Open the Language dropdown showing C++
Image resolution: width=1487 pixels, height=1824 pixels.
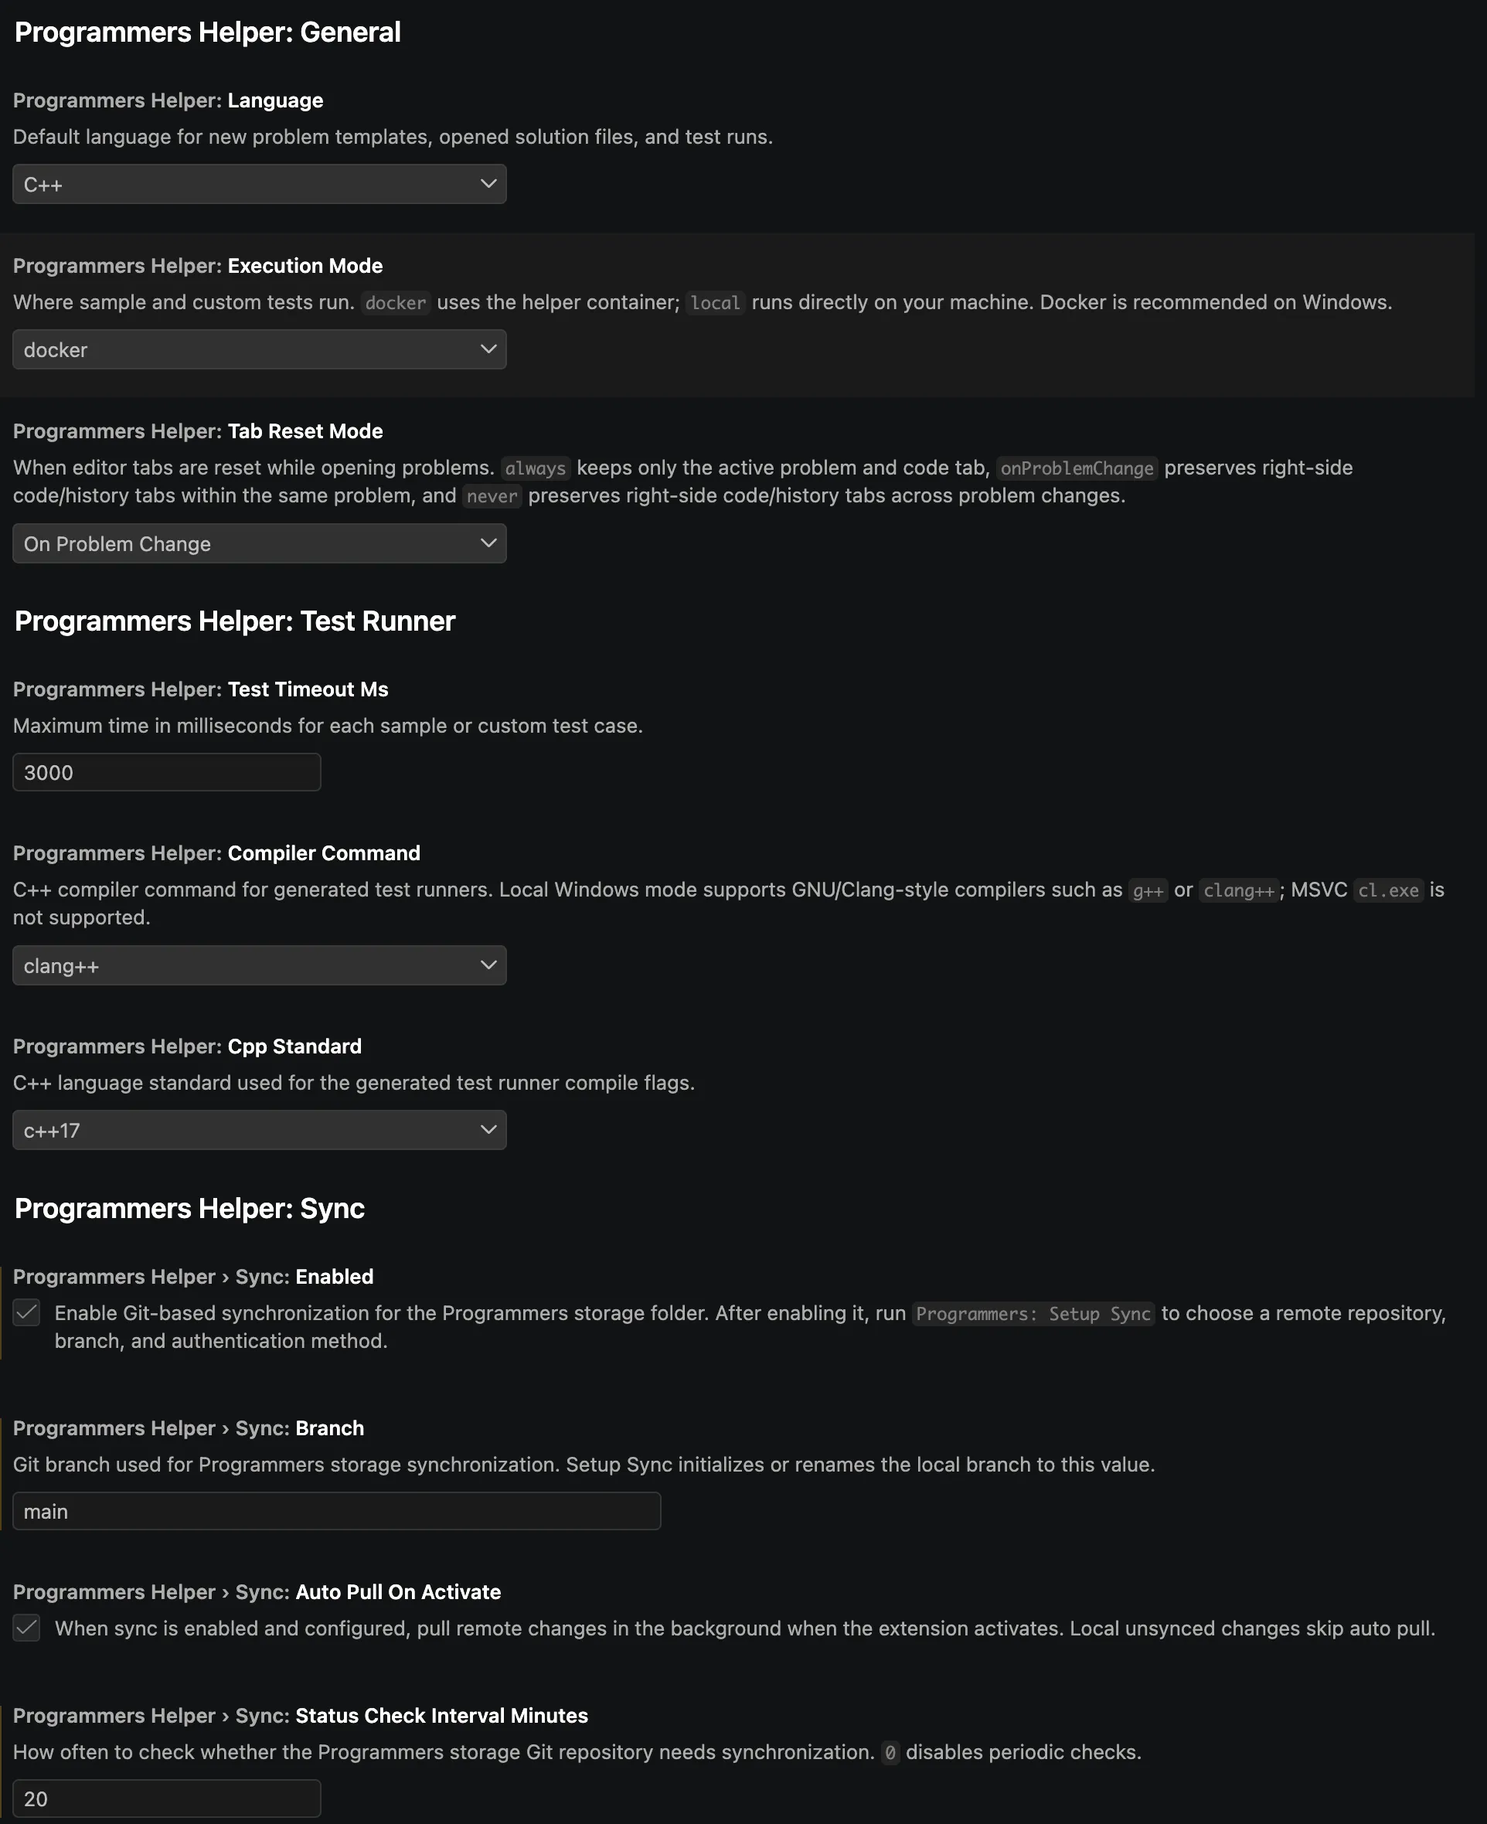(x=259, y=184)
